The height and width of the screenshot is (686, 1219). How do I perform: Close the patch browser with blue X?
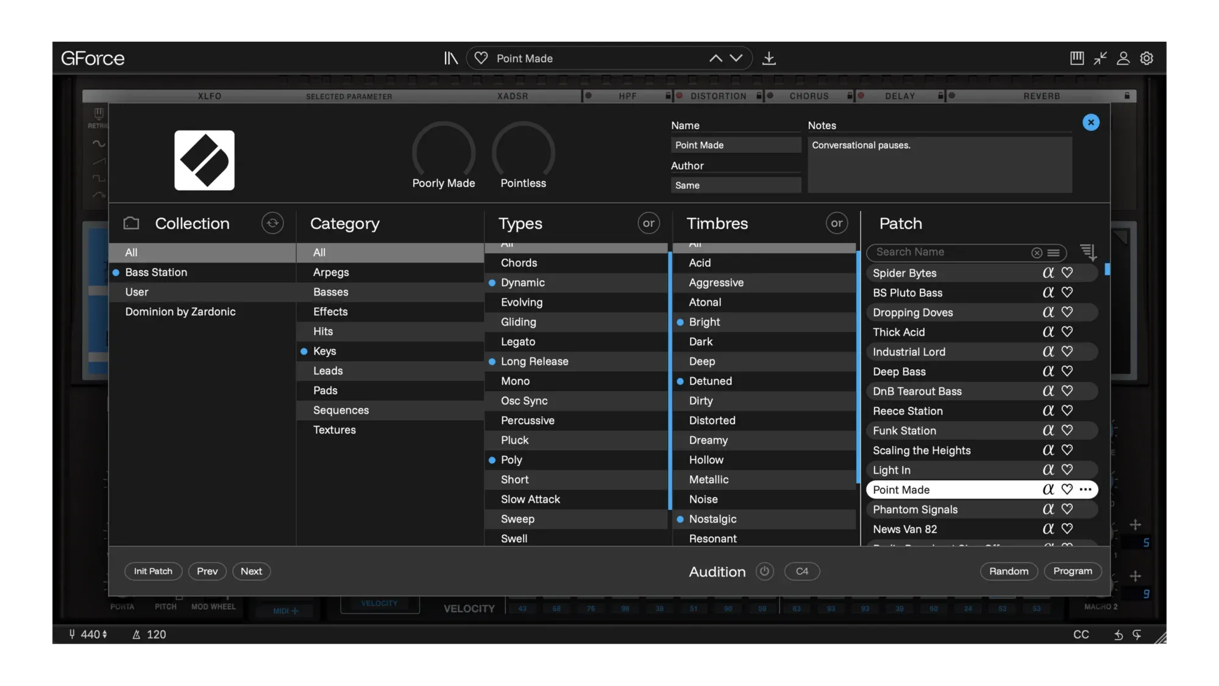(1091, 122)
